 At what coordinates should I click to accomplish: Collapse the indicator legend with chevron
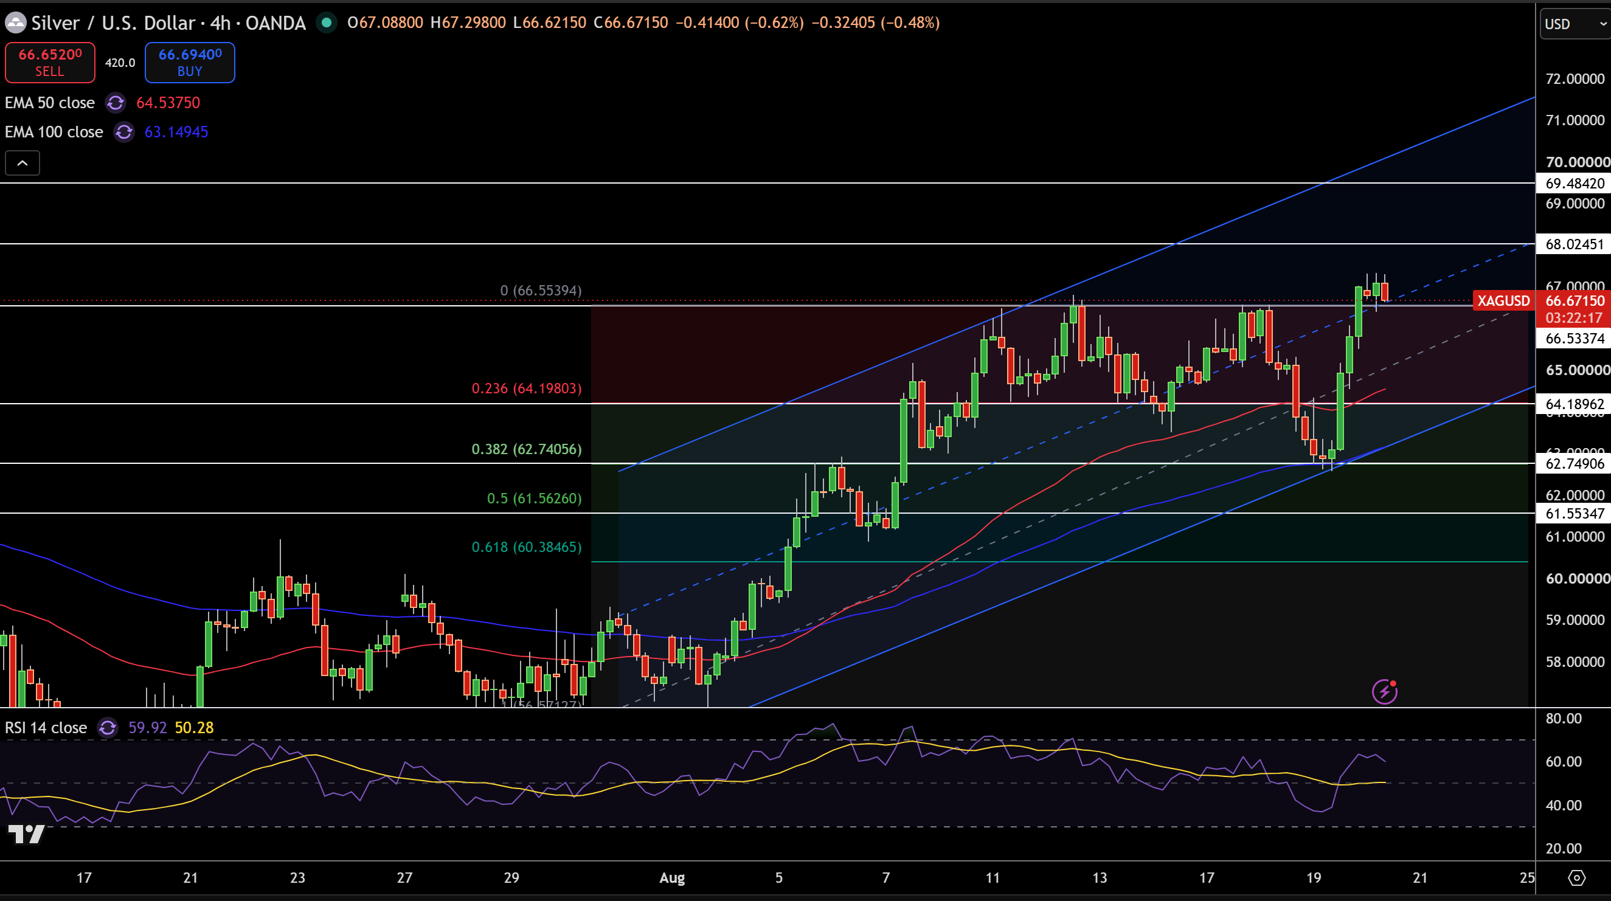click(x=23, y=163)
